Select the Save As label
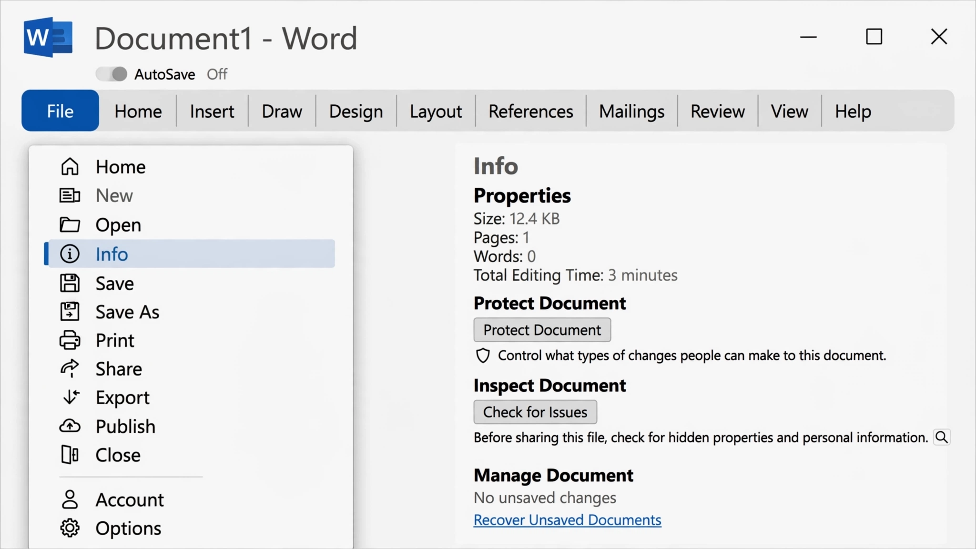 point(127,312)
